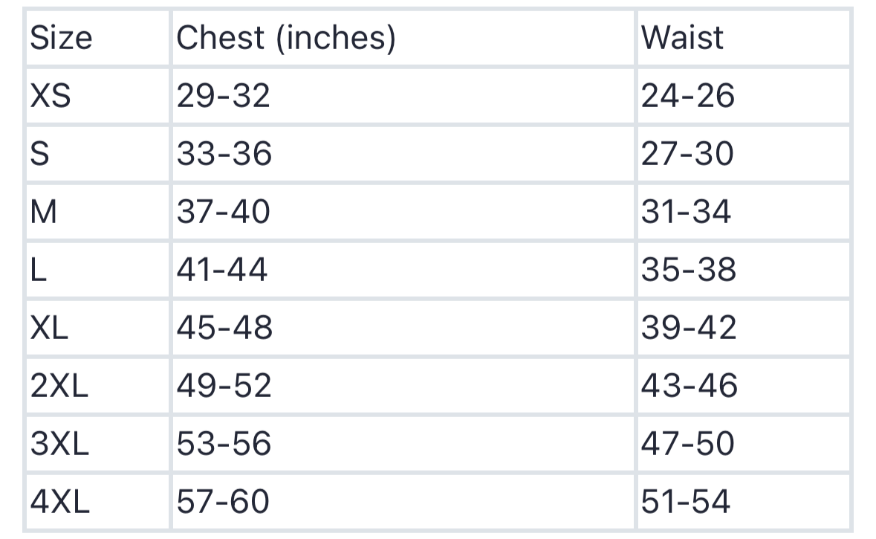Select the Chest (inches) header cell
The height and width of the screenshot is (539, 876).
coord(285,38)
